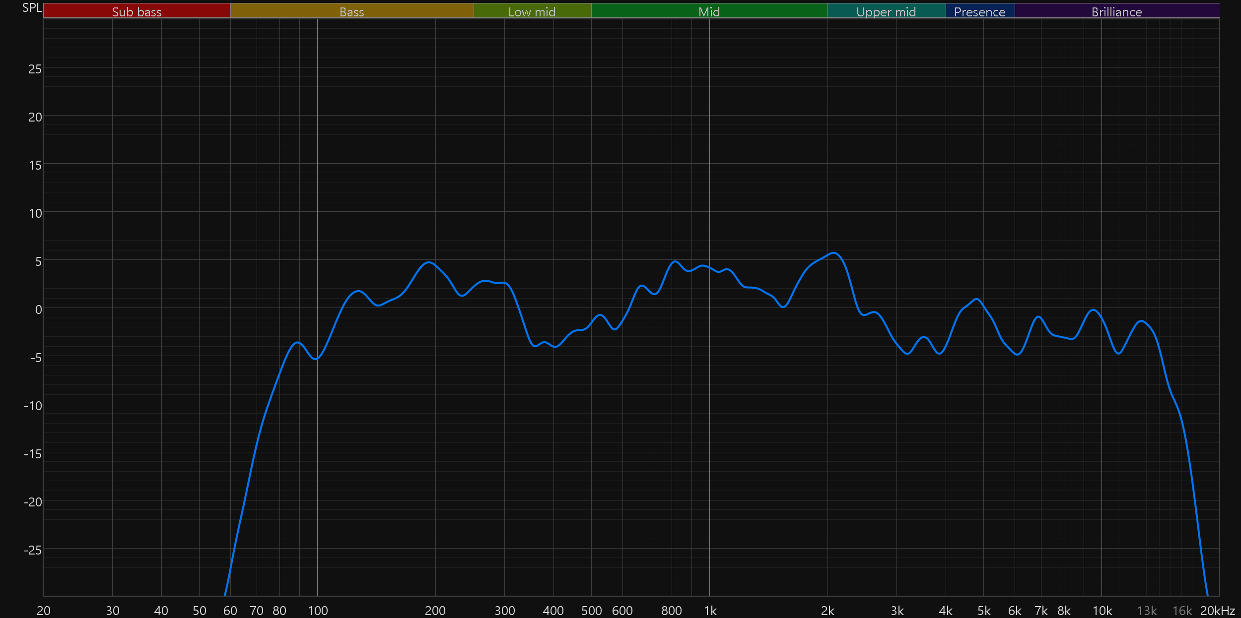Click the SPL axis label
Screen dimensions: 1241x618
click(32, 7)
